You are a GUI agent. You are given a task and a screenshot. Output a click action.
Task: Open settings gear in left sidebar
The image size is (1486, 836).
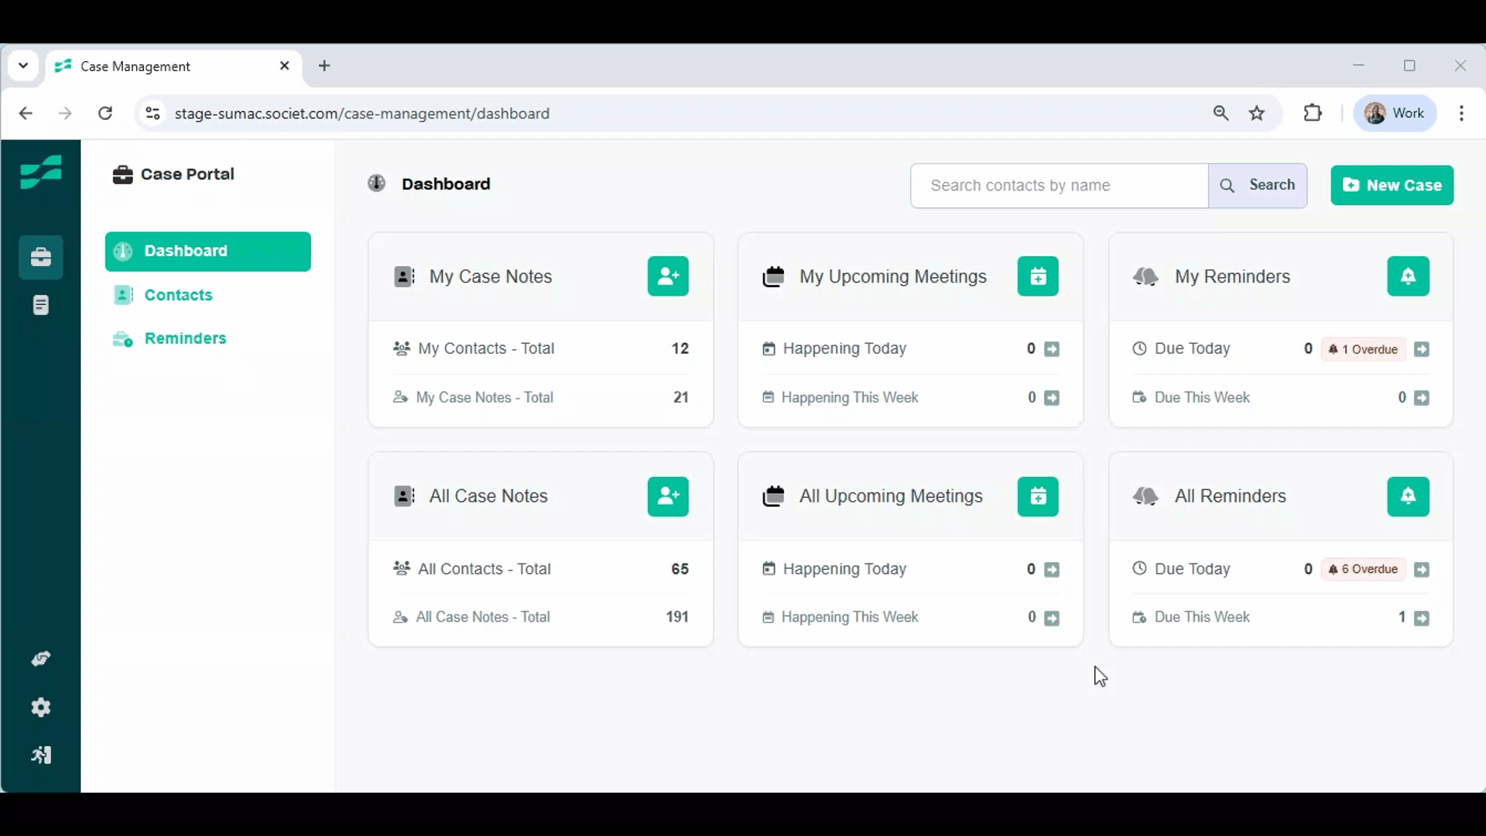[x=41, y=708]
